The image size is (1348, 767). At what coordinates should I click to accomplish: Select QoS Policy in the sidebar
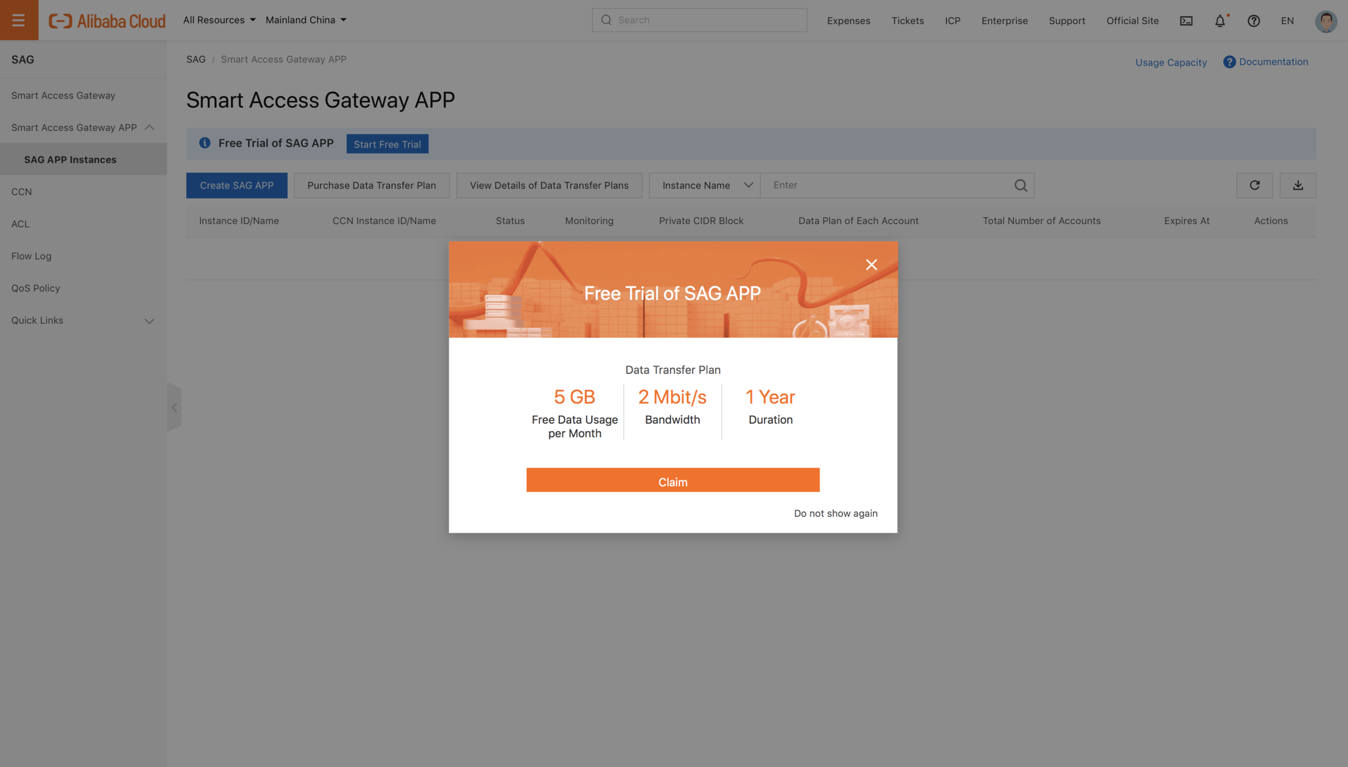pyautogui.click(x=35, y=288)
